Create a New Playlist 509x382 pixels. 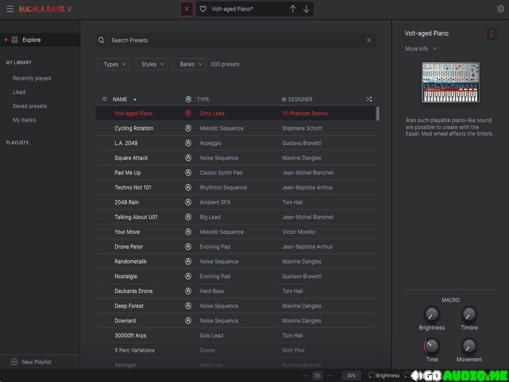(32, 362)
